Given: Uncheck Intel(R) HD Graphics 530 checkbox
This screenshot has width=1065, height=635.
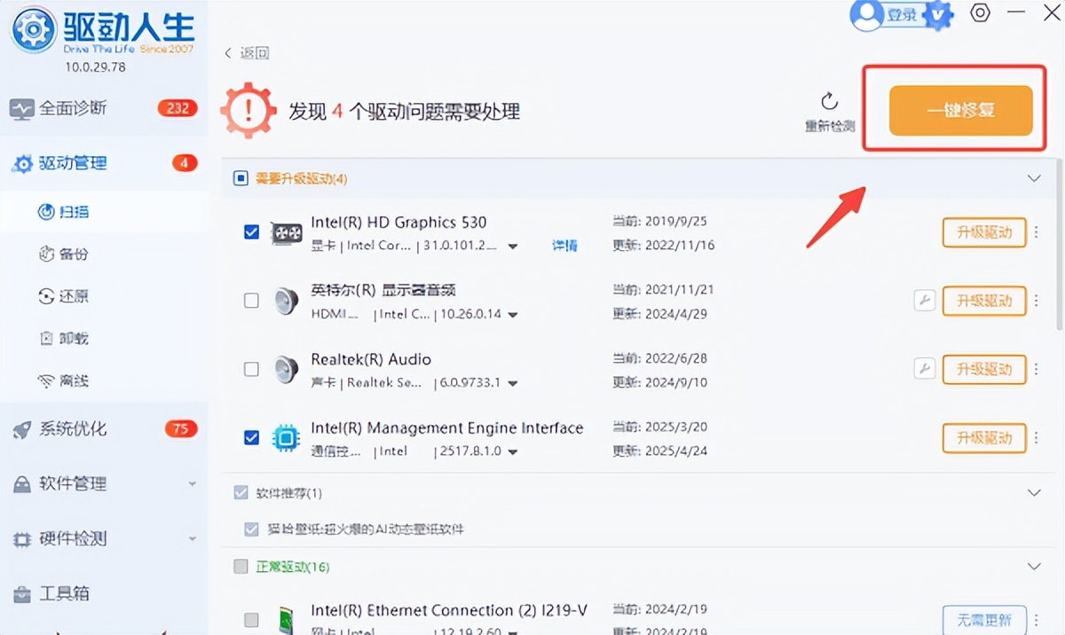Looking at the screenshot, I should (251, 232).
